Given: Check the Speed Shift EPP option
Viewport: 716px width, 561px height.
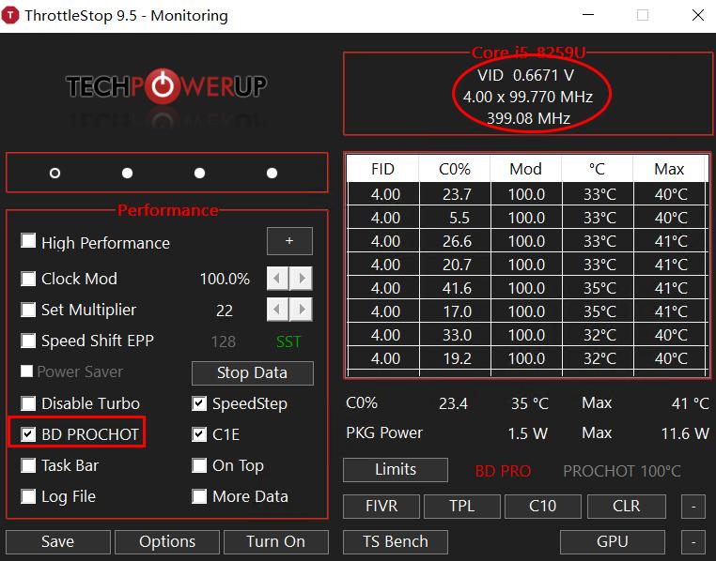Looking at the screenshot, I should tap(28, 341).
